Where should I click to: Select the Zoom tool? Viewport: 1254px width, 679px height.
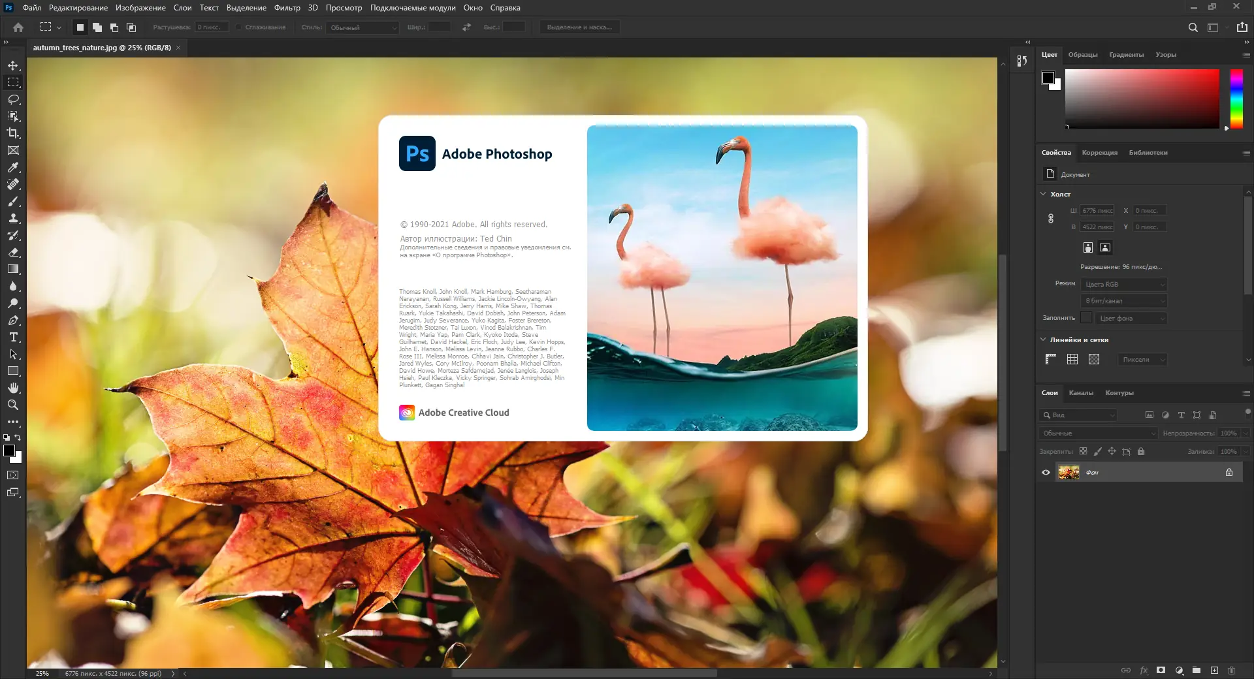[x=13, y=405]
